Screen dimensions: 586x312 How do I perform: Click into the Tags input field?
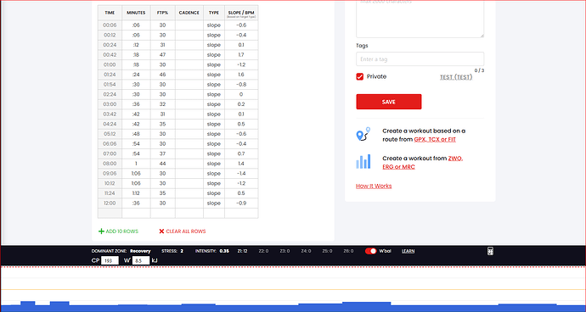[x=420, y=59]
